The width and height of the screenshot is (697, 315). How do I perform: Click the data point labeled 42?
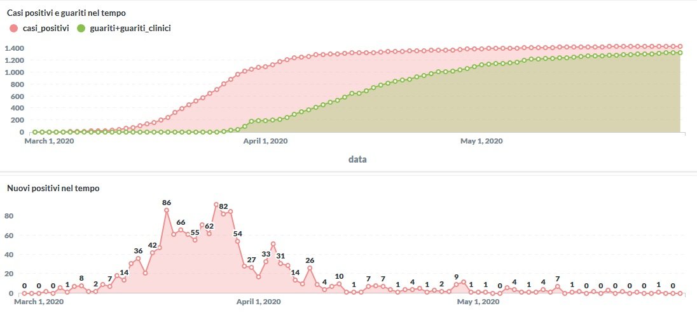coord(153,253)
